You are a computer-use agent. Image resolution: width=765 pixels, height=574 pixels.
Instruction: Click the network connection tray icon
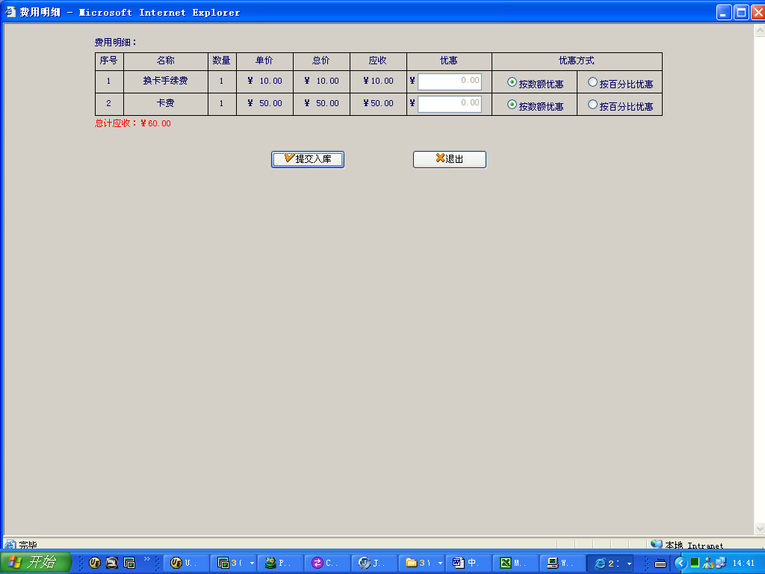(719, 563)
